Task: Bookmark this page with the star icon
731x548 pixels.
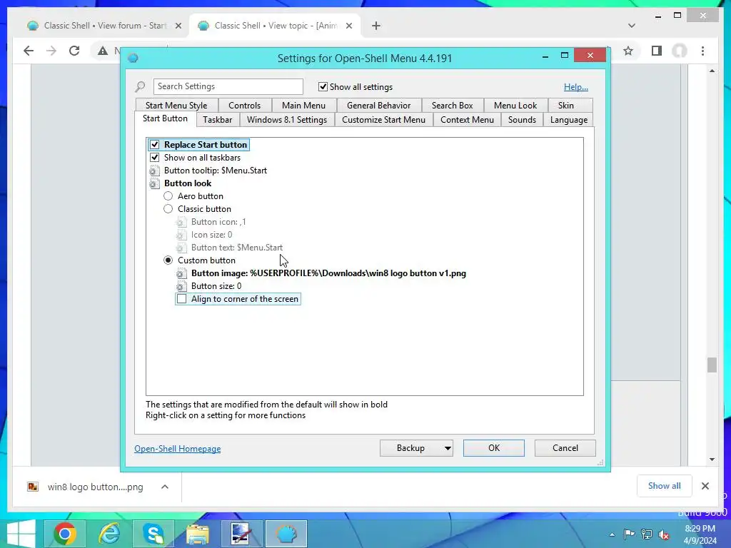Action: pos(628,51)
